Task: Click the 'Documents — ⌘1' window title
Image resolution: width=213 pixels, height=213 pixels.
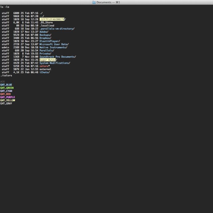Action: 108,2
